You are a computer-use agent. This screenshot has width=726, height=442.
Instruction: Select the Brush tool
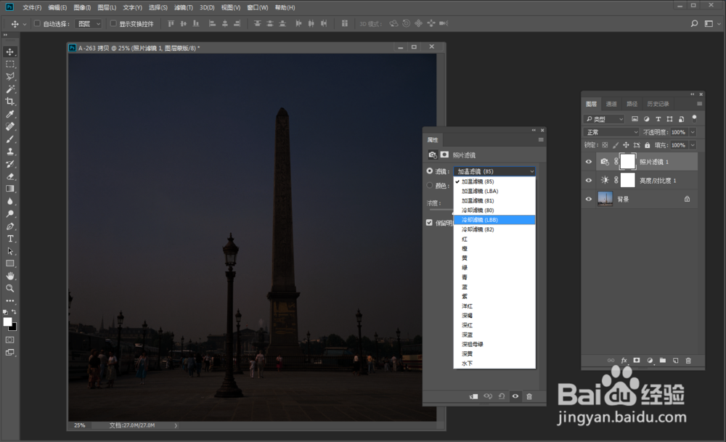[9, 139]
